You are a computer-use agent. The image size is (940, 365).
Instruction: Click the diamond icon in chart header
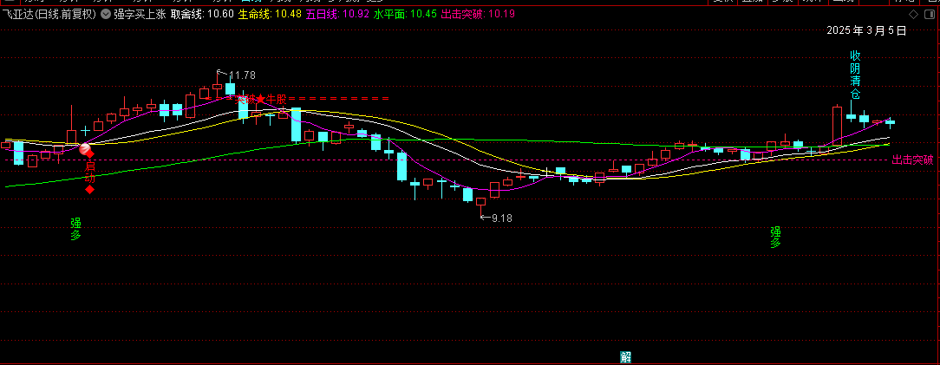(x=913, y=15)
